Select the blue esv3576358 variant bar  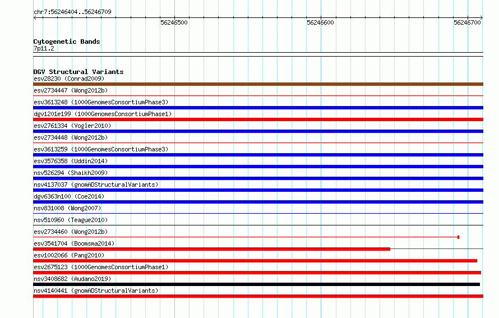258,167
